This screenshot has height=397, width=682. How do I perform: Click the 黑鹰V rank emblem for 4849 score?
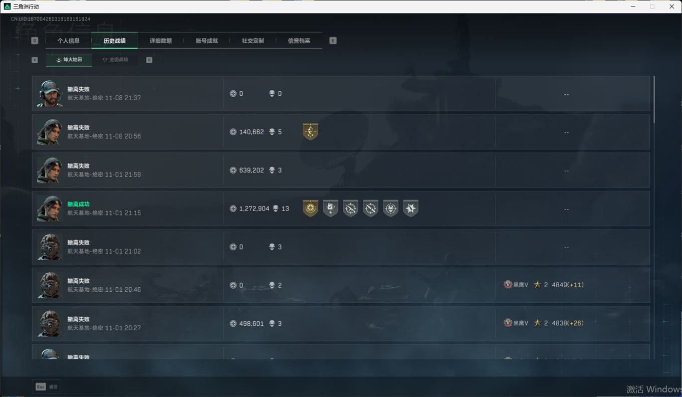[508, 285]
